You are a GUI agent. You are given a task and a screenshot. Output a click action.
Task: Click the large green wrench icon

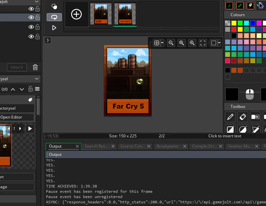coord(240,6)
